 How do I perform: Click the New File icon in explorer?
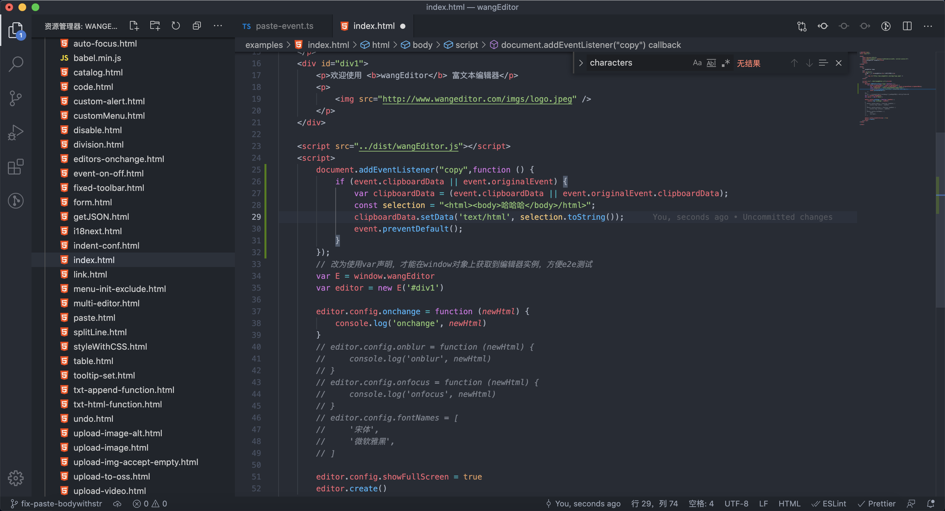click(x=134, y=26)
